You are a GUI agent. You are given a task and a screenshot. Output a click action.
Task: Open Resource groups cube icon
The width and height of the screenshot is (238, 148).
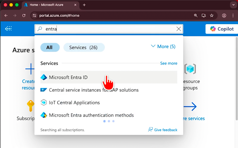coord(190,69)
